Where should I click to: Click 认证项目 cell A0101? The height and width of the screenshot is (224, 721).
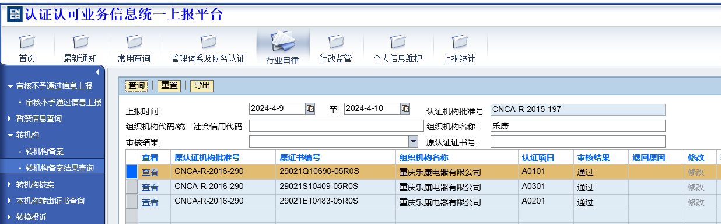pyautogui.click(x=546, y=171)
